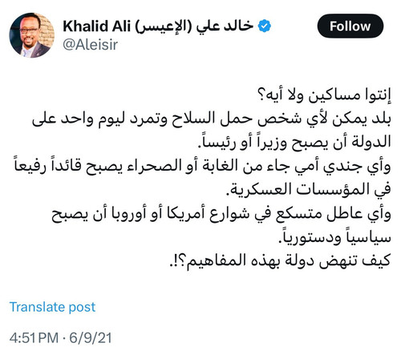This screenshot has width=401, height=351.
Task: Click the line في المؤسسات العسكرية
Action: coord(310,189)
